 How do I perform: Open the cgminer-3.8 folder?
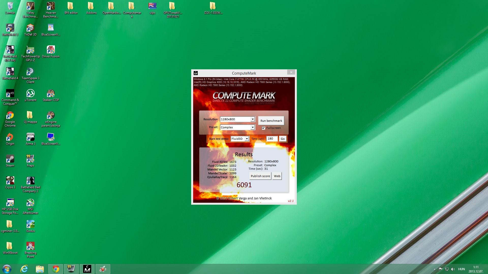(10, 226)
